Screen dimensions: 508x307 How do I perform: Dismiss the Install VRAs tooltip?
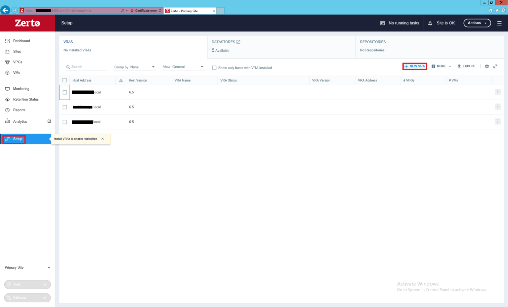tap(103, 139)
